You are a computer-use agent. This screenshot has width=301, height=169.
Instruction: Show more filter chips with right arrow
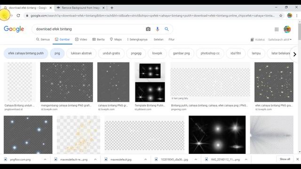[295, 54]
